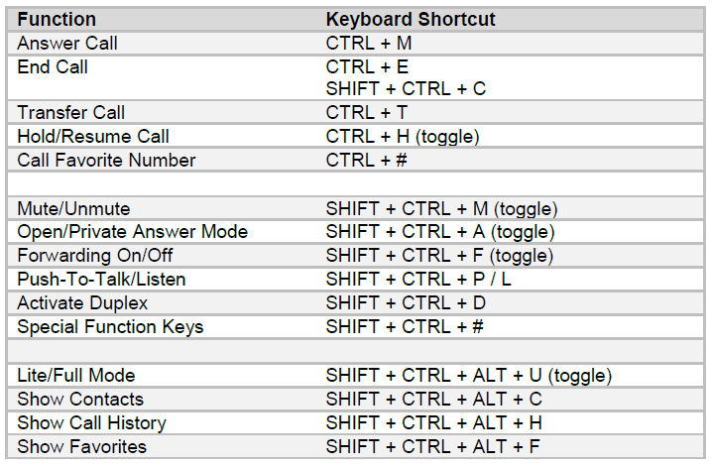The width and height of the screenshot is (712, 466).
Task: Click Open/Private Answer Mode label
Action: tap(132, 232)
